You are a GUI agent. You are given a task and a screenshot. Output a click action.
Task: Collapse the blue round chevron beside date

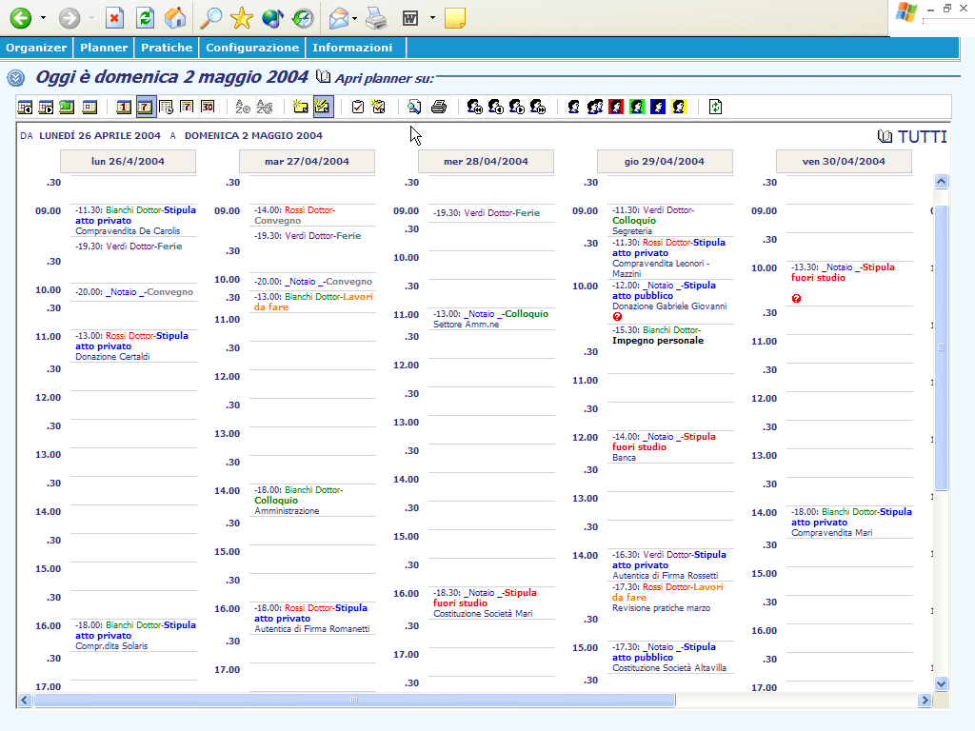coord(16,78)
